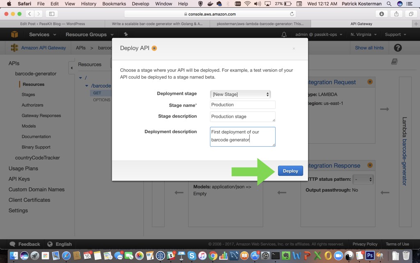Go back in Safari
Screen dimensions: 420x263
[30, 14]
